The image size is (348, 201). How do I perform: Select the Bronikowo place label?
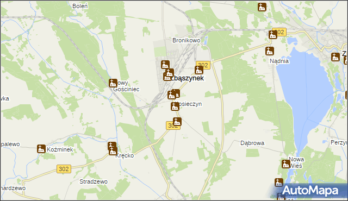pos(186,40)
